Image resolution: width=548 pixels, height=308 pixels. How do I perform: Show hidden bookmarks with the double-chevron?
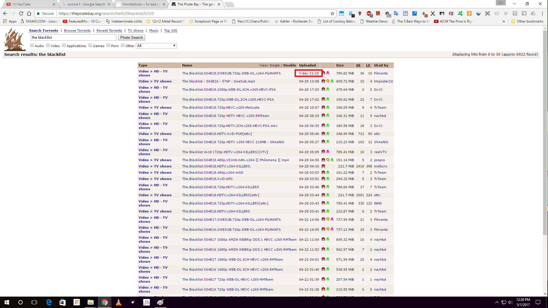[504, 21]
